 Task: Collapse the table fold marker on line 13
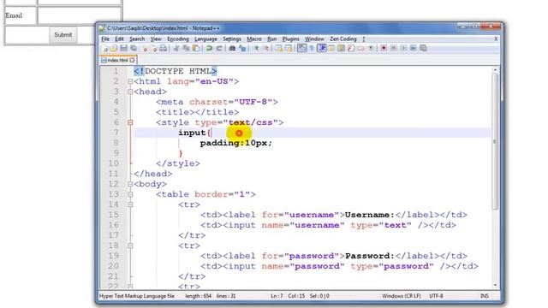130,194
